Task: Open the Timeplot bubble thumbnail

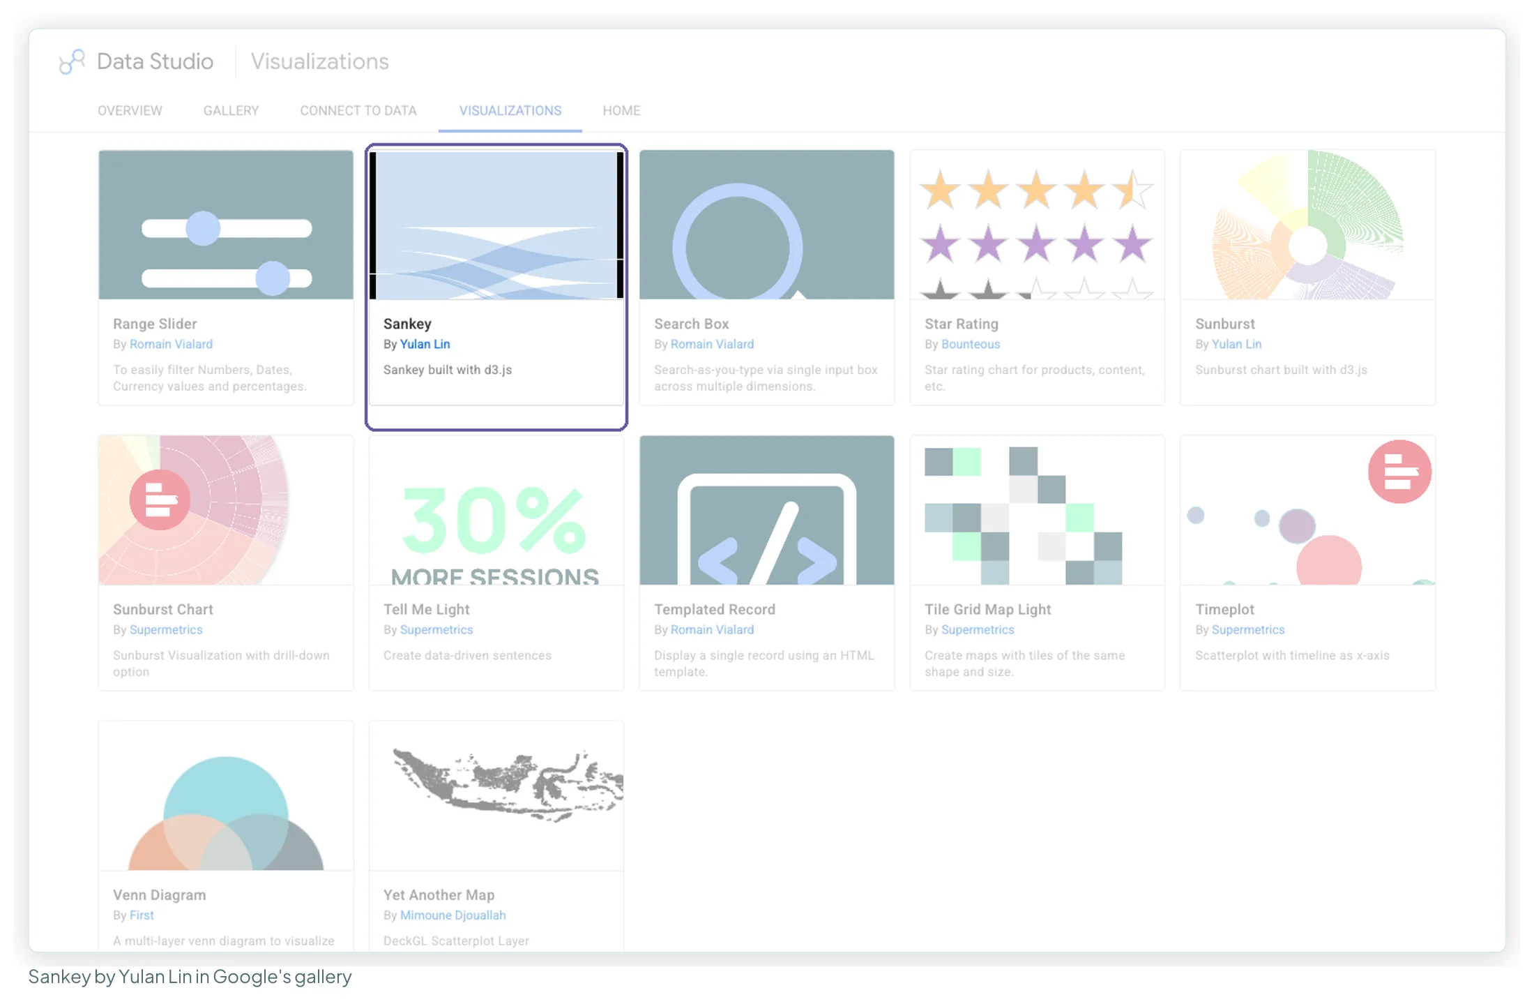Action: [x=1308, y=510]
